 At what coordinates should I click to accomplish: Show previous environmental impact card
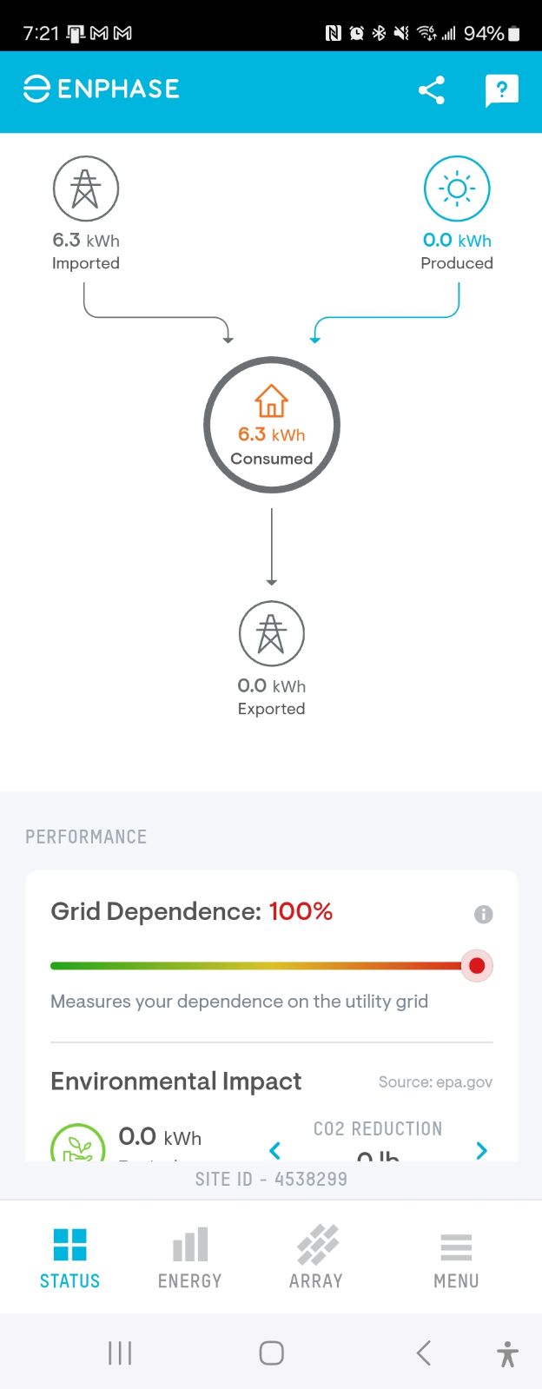[x=275, y=1150]
